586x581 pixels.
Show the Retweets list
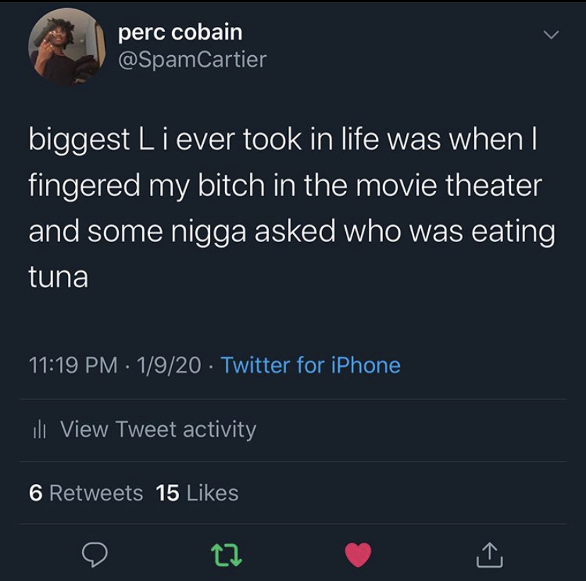click(96, 493)
